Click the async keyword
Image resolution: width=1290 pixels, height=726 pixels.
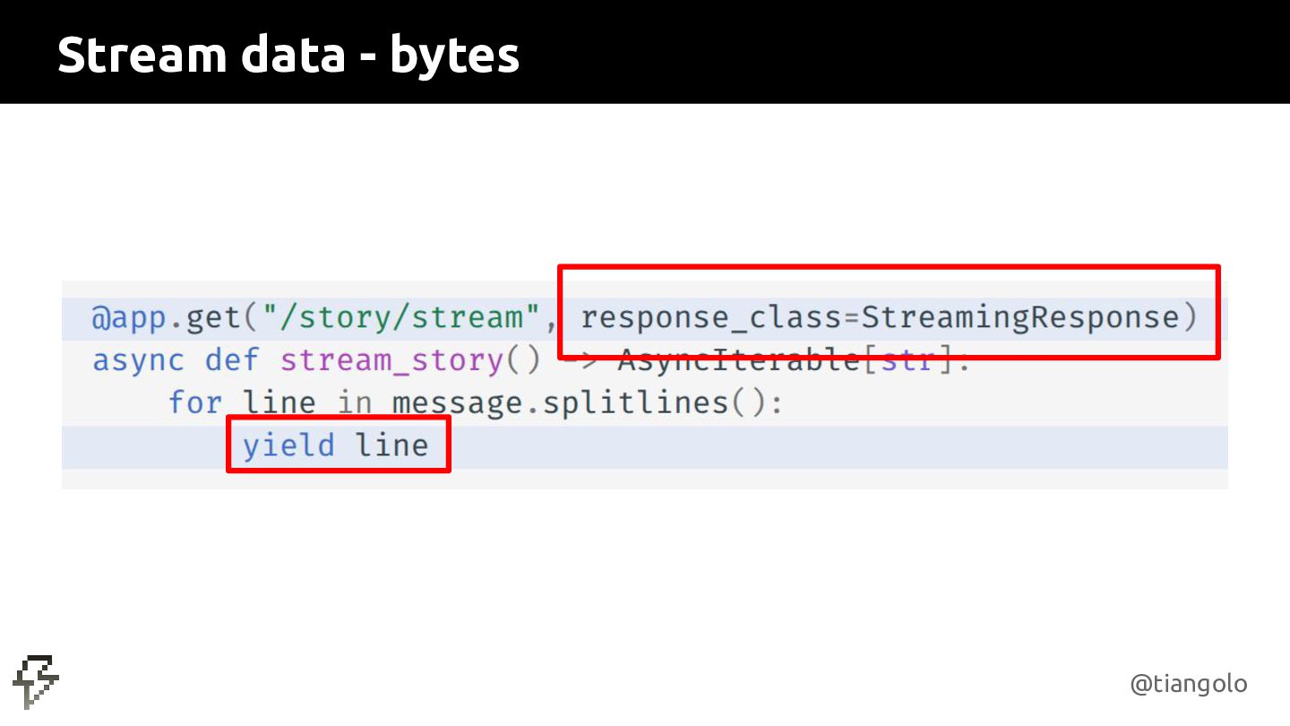139,360
